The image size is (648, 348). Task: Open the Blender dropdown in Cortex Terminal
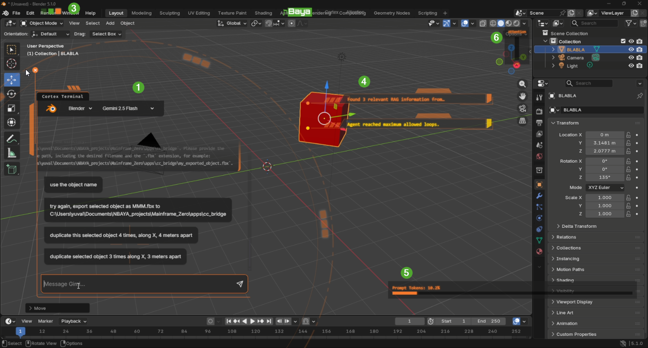pos(80,108)
